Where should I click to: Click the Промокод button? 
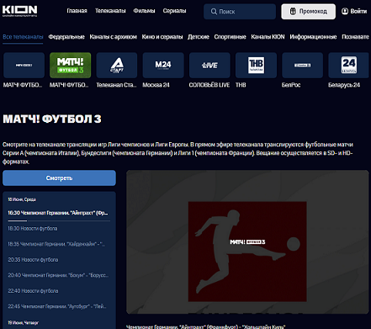(x=309, y=12)
